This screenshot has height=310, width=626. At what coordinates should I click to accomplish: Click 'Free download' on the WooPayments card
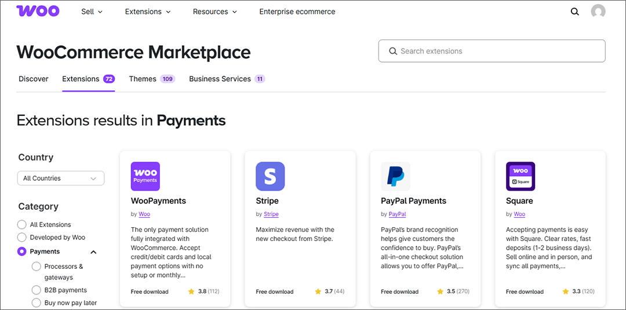tap(150, 291)
